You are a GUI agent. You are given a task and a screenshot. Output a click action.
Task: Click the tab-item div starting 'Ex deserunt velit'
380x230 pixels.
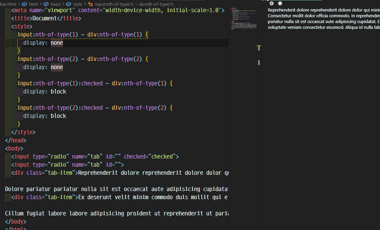click(120, 197)
